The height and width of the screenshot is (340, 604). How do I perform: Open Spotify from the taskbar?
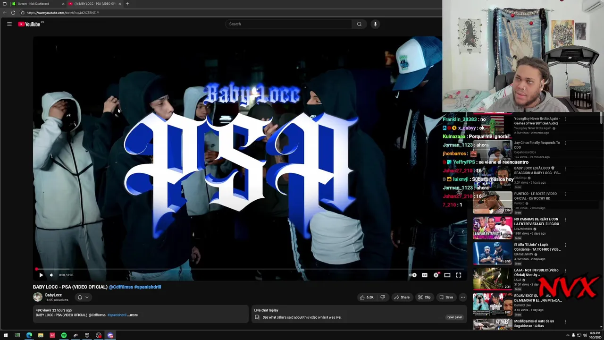click(64, 335)
